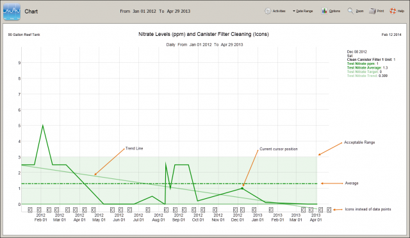Click the header date range Jan 01 2012 to Apr 29 2013
This screenshot has width=410, height=238.
[155, 12]
